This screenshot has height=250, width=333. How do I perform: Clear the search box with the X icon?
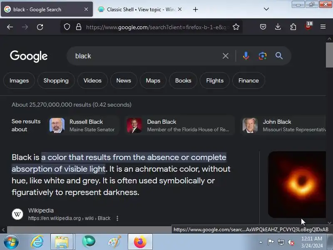226,56
